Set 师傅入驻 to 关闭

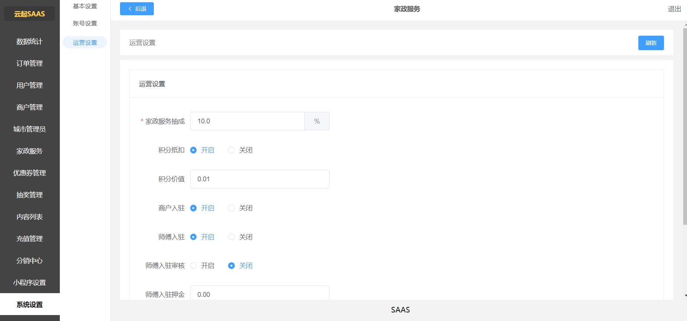coord(240,237)
